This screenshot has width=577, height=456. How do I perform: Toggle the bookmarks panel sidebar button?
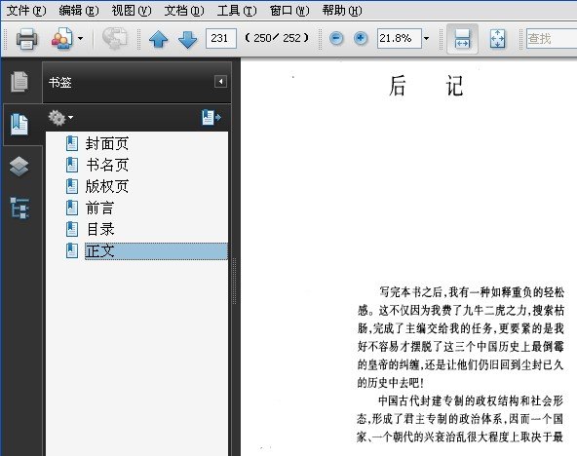[x=19, y=125]
